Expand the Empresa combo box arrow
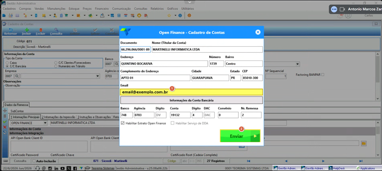This screenshot has width=382, height=171. click(98, 76)
